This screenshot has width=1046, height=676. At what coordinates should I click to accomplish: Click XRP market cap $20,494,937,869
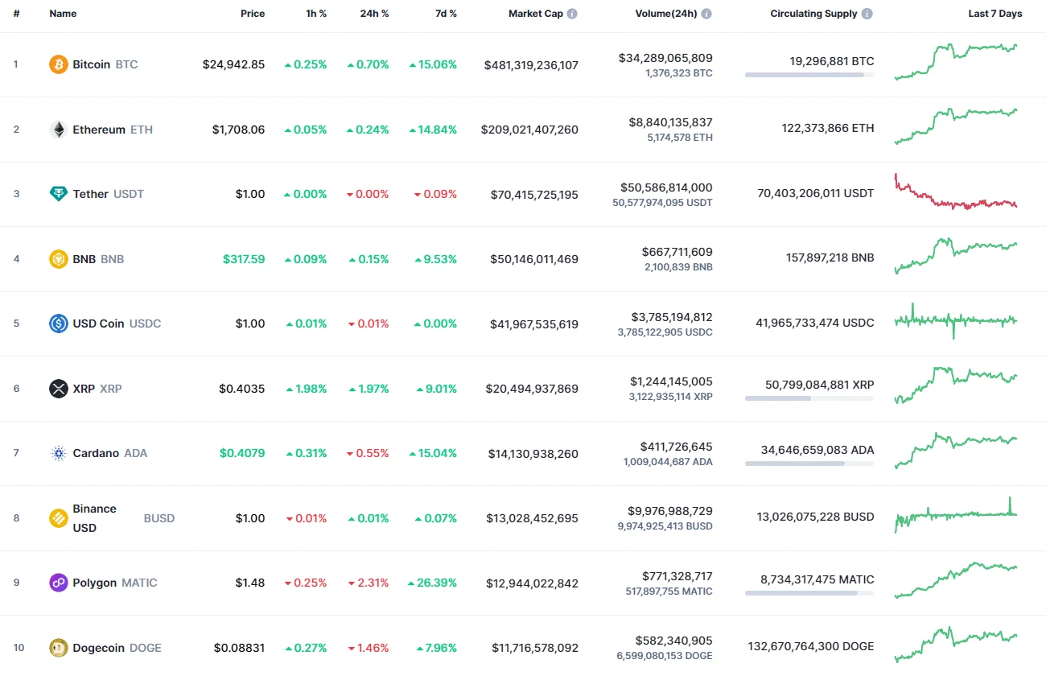point(532,389)
